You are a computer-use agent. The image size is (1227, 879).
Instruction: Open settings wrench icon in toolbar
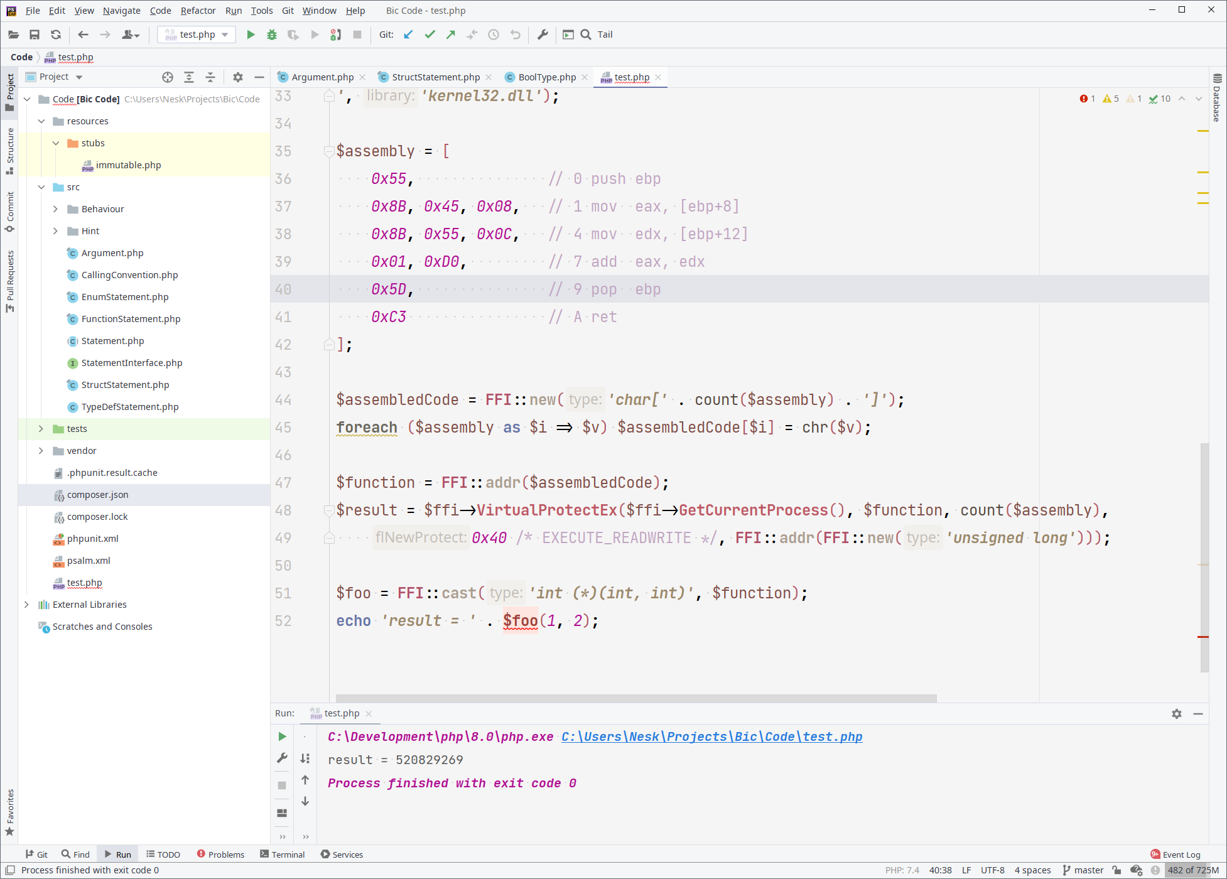(x=543, y=35)
